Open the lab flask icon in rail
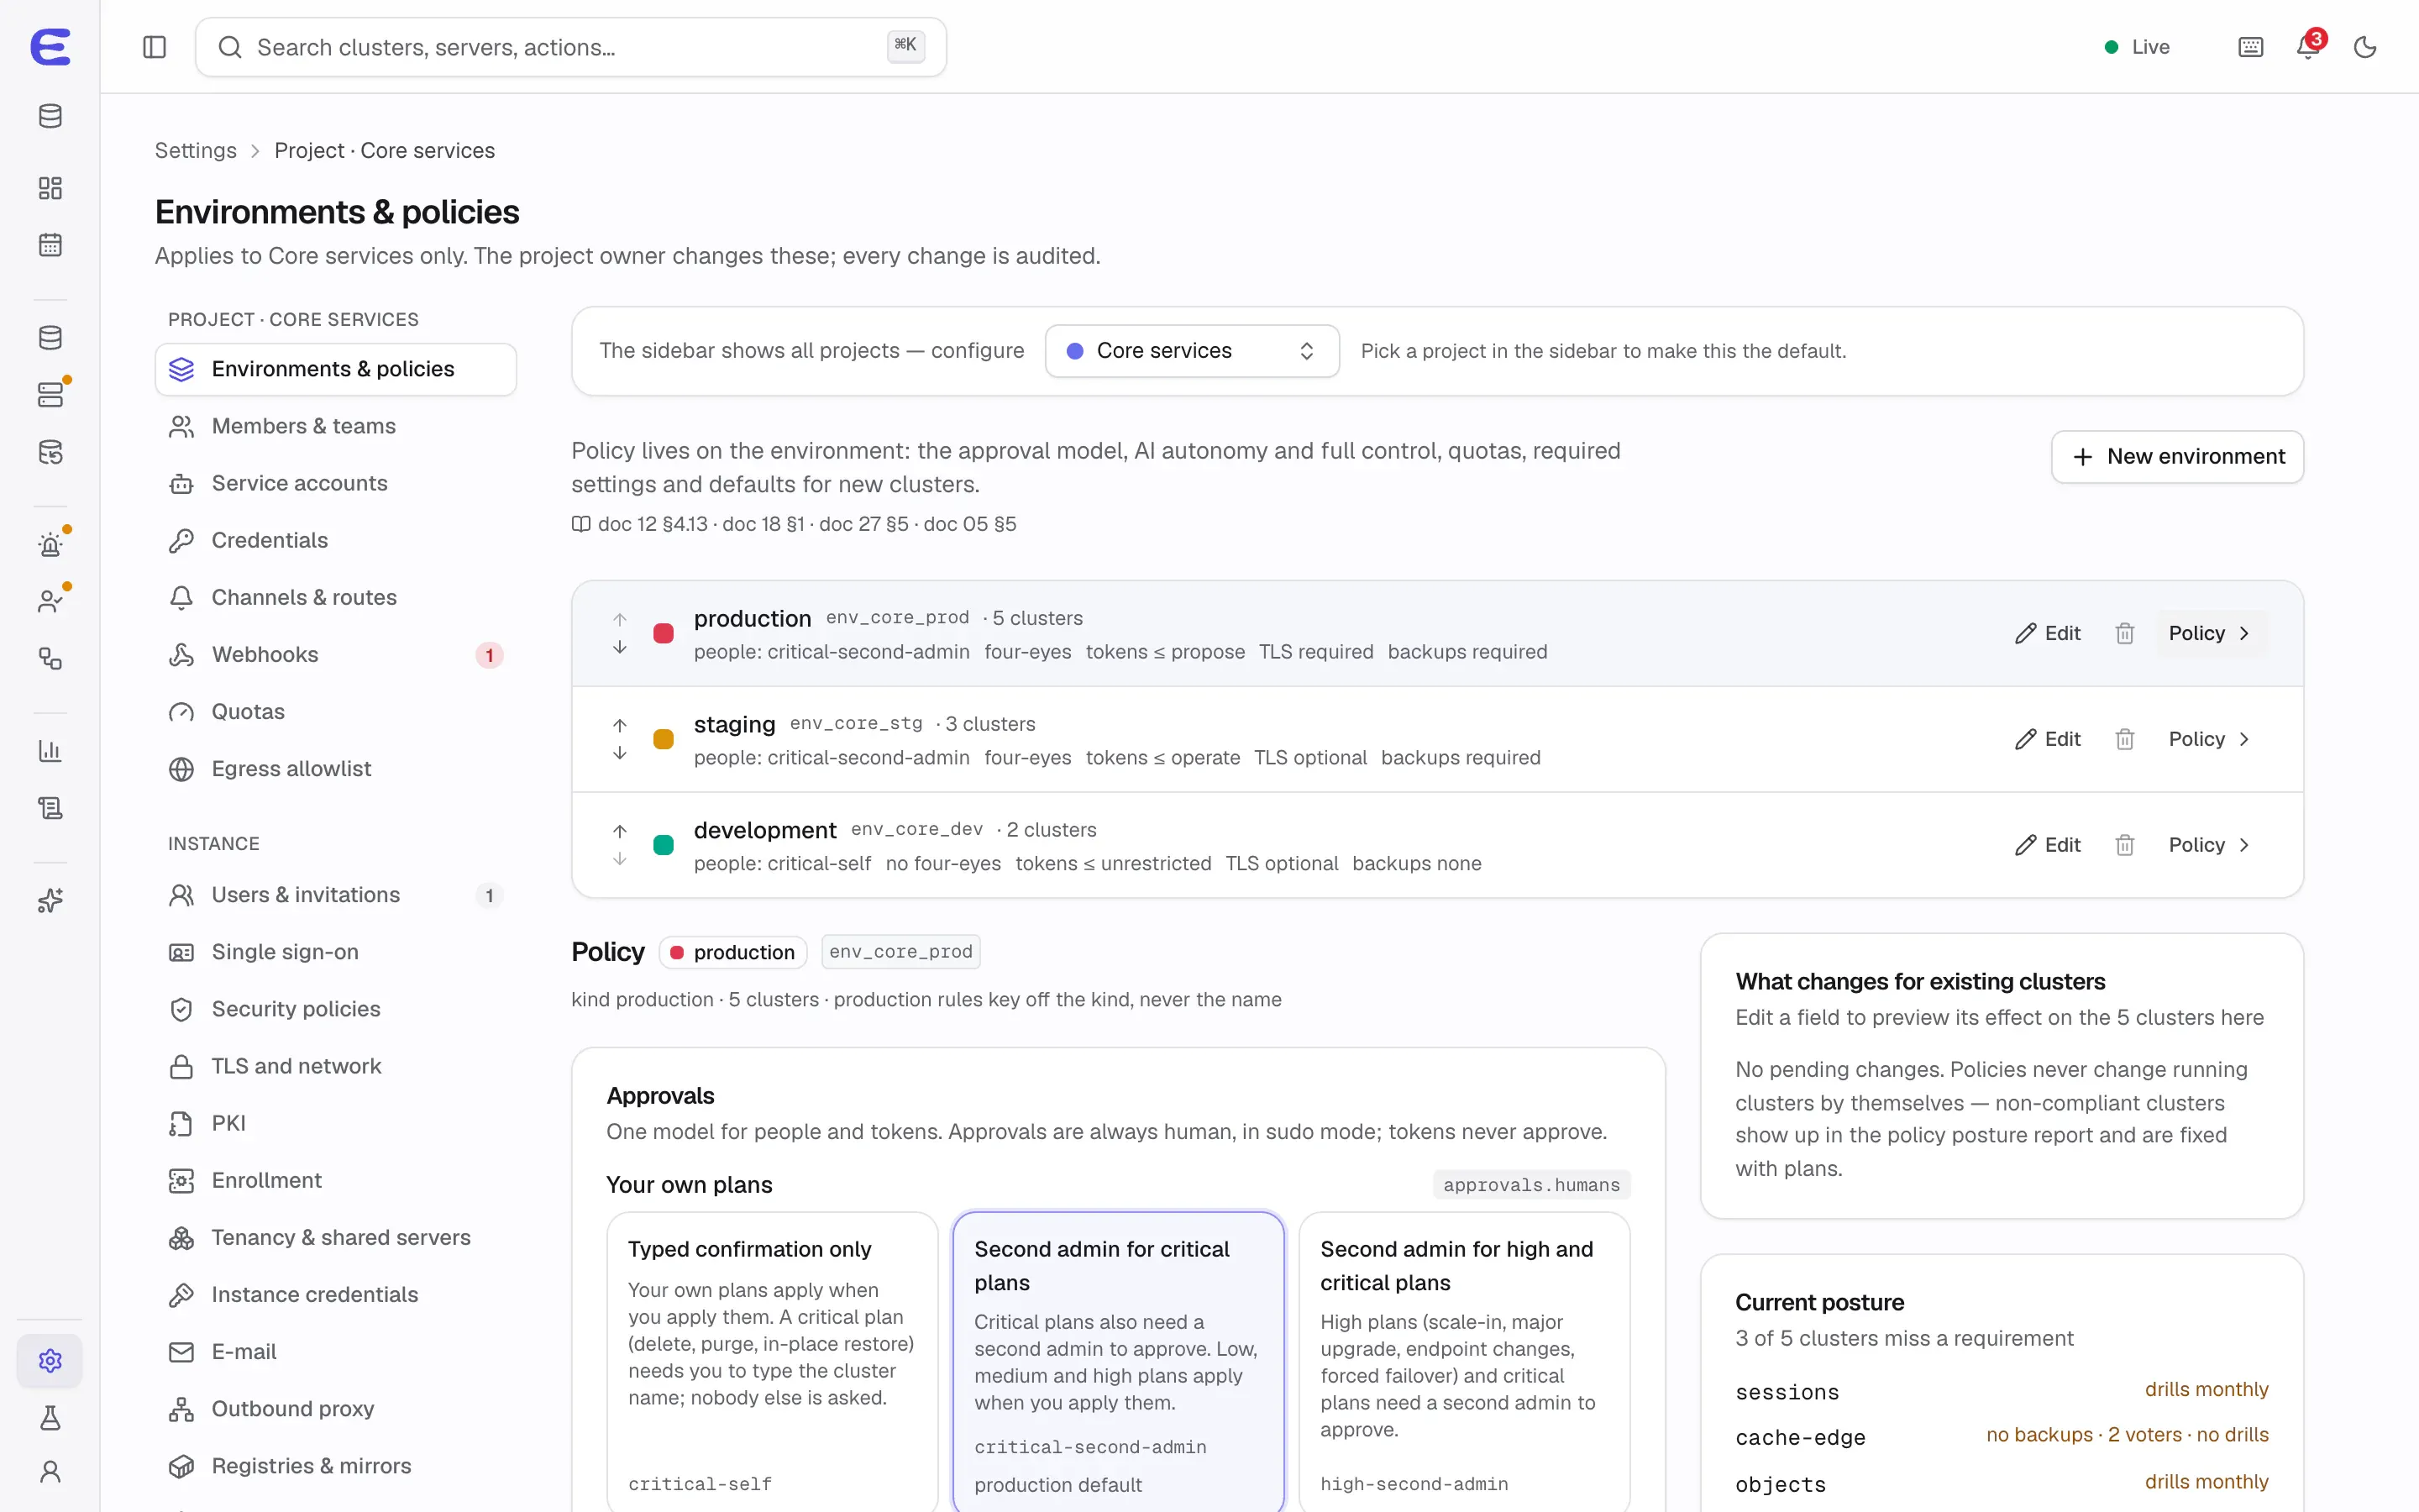The height and width of the screenshot is (1512, 2419). pos(50,1417)
